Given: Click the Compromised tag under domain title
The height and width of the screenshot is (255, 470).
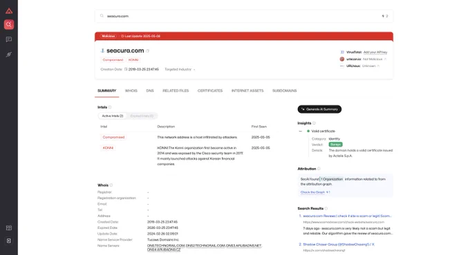Looking at the screenshot, I should tap(113, 60).
